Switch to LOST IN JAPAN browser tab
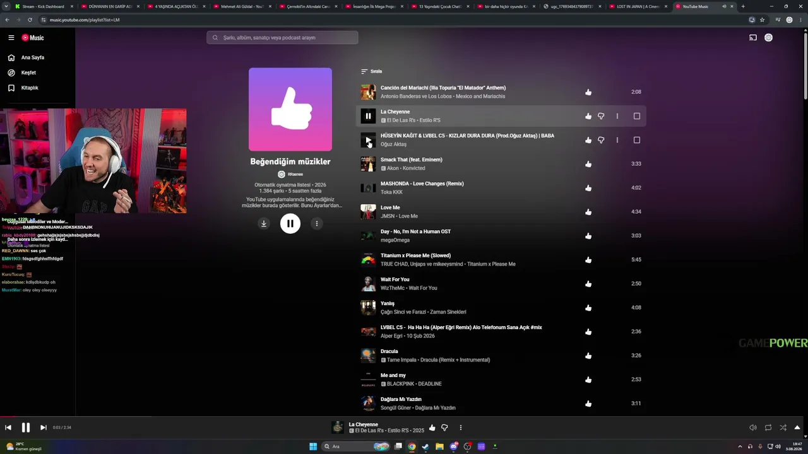 click(638, 6)
